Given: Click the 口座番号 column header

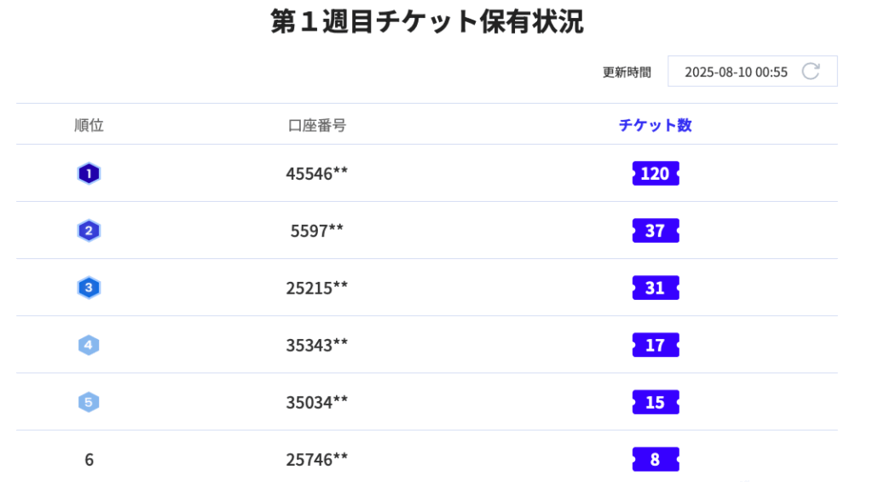Looking at the screenshot, I should tap(317, 125).
